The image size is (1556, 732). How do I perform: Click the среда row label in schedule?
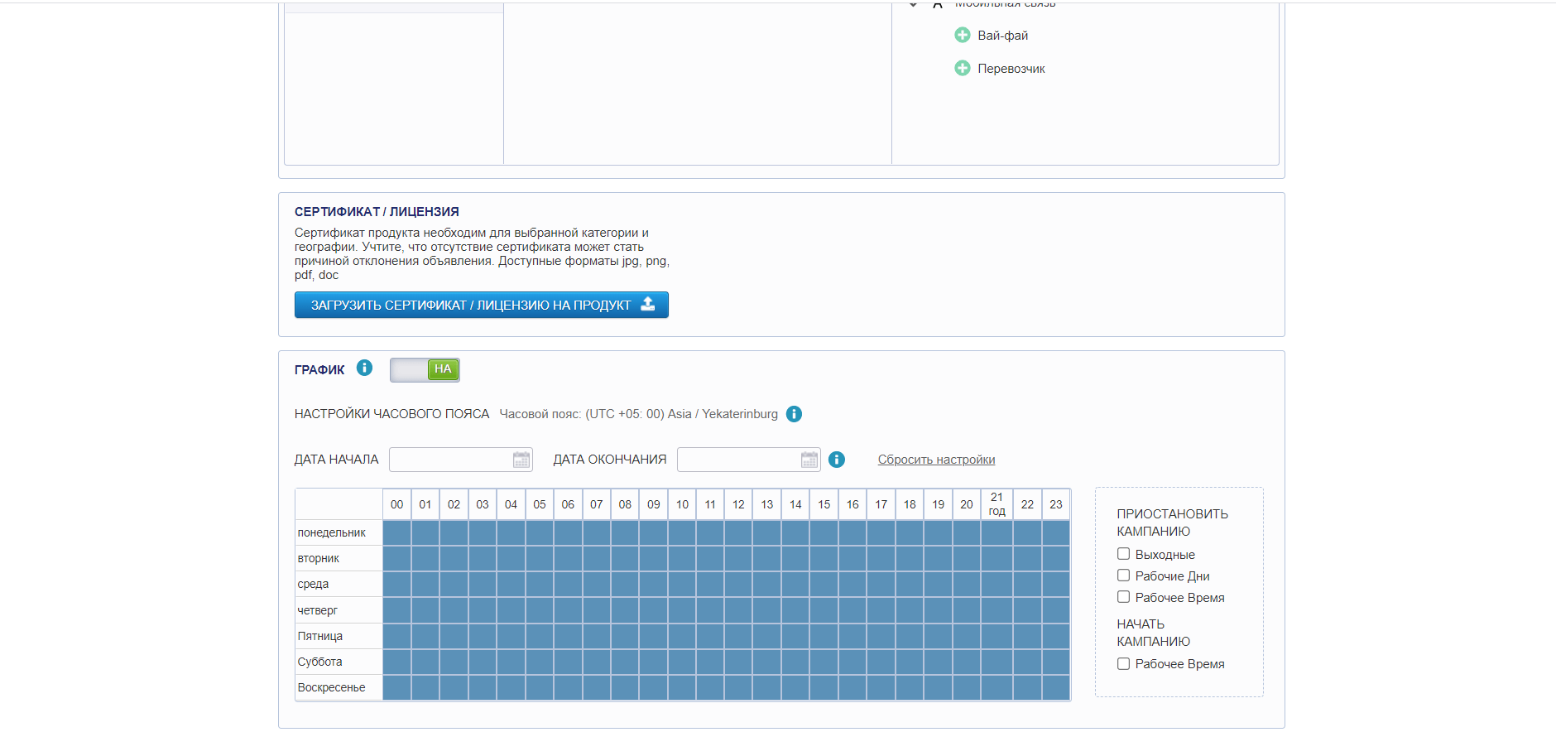point(314,584)
